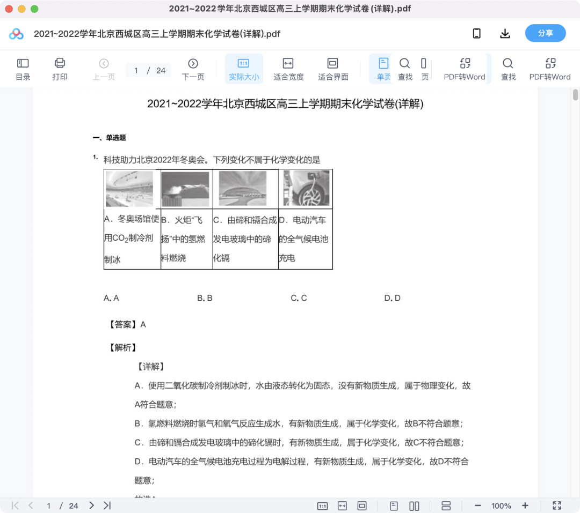
Task: Go to next page in bottom bar
Action: tap(91, 505)
